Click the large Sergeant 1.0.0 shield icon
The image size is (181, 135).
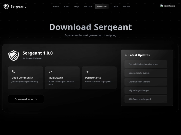tap(14, 55)
